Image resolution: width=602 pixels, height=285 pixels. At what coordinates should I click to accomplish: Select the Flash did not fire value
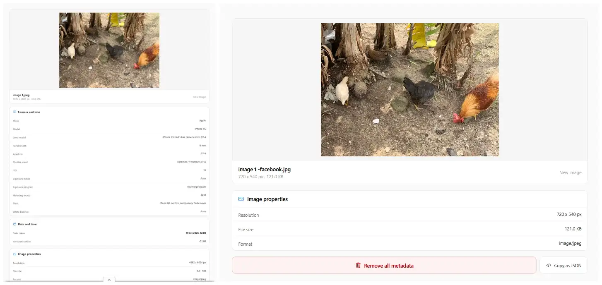(183, 203)
